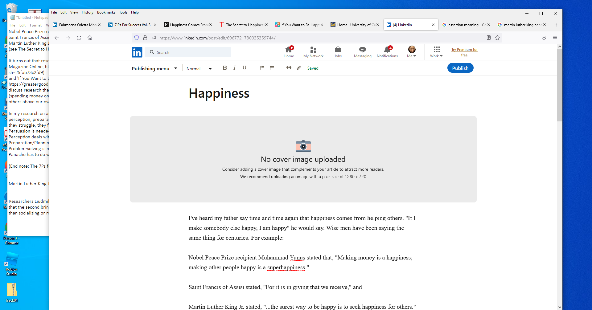The width and height of the screenshot is (592, 310).
Task: Publish the article
Action: [x=460, y=68]
